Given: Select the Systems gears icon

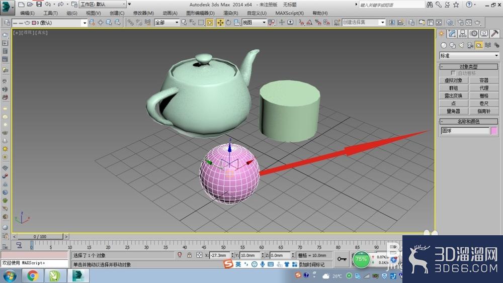Looking at the screenshot, I should [496, 45].
